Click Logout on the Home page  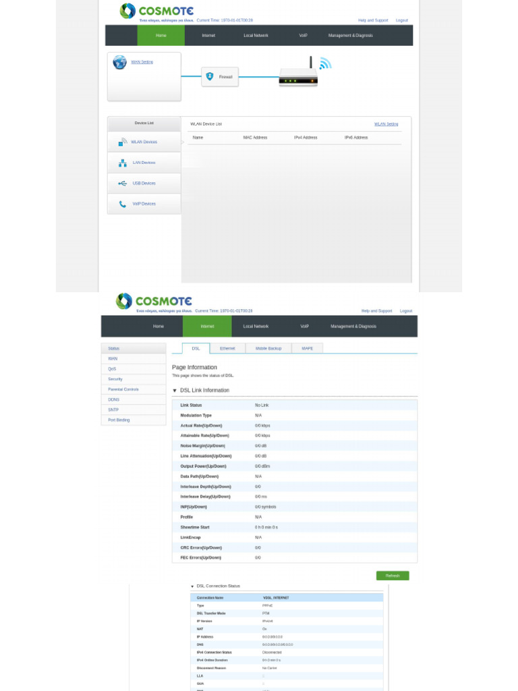[x=402, y=20]
